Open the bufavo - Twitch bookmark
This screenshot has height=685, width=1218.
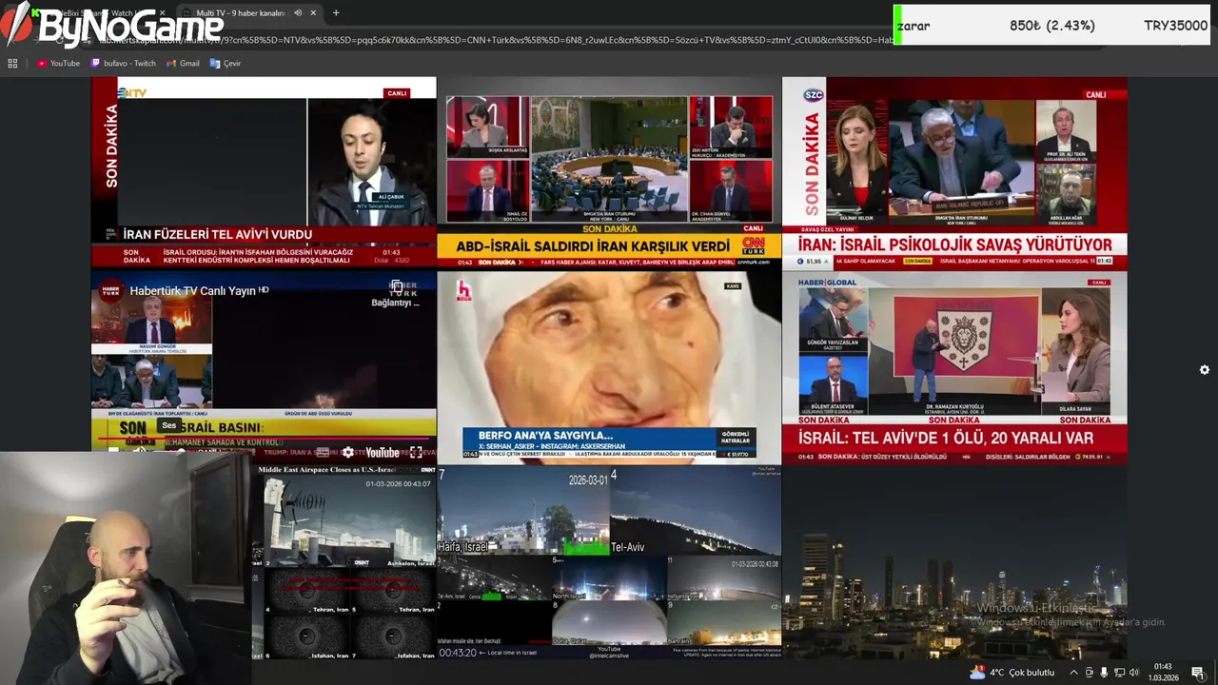(x=123, y=64)
